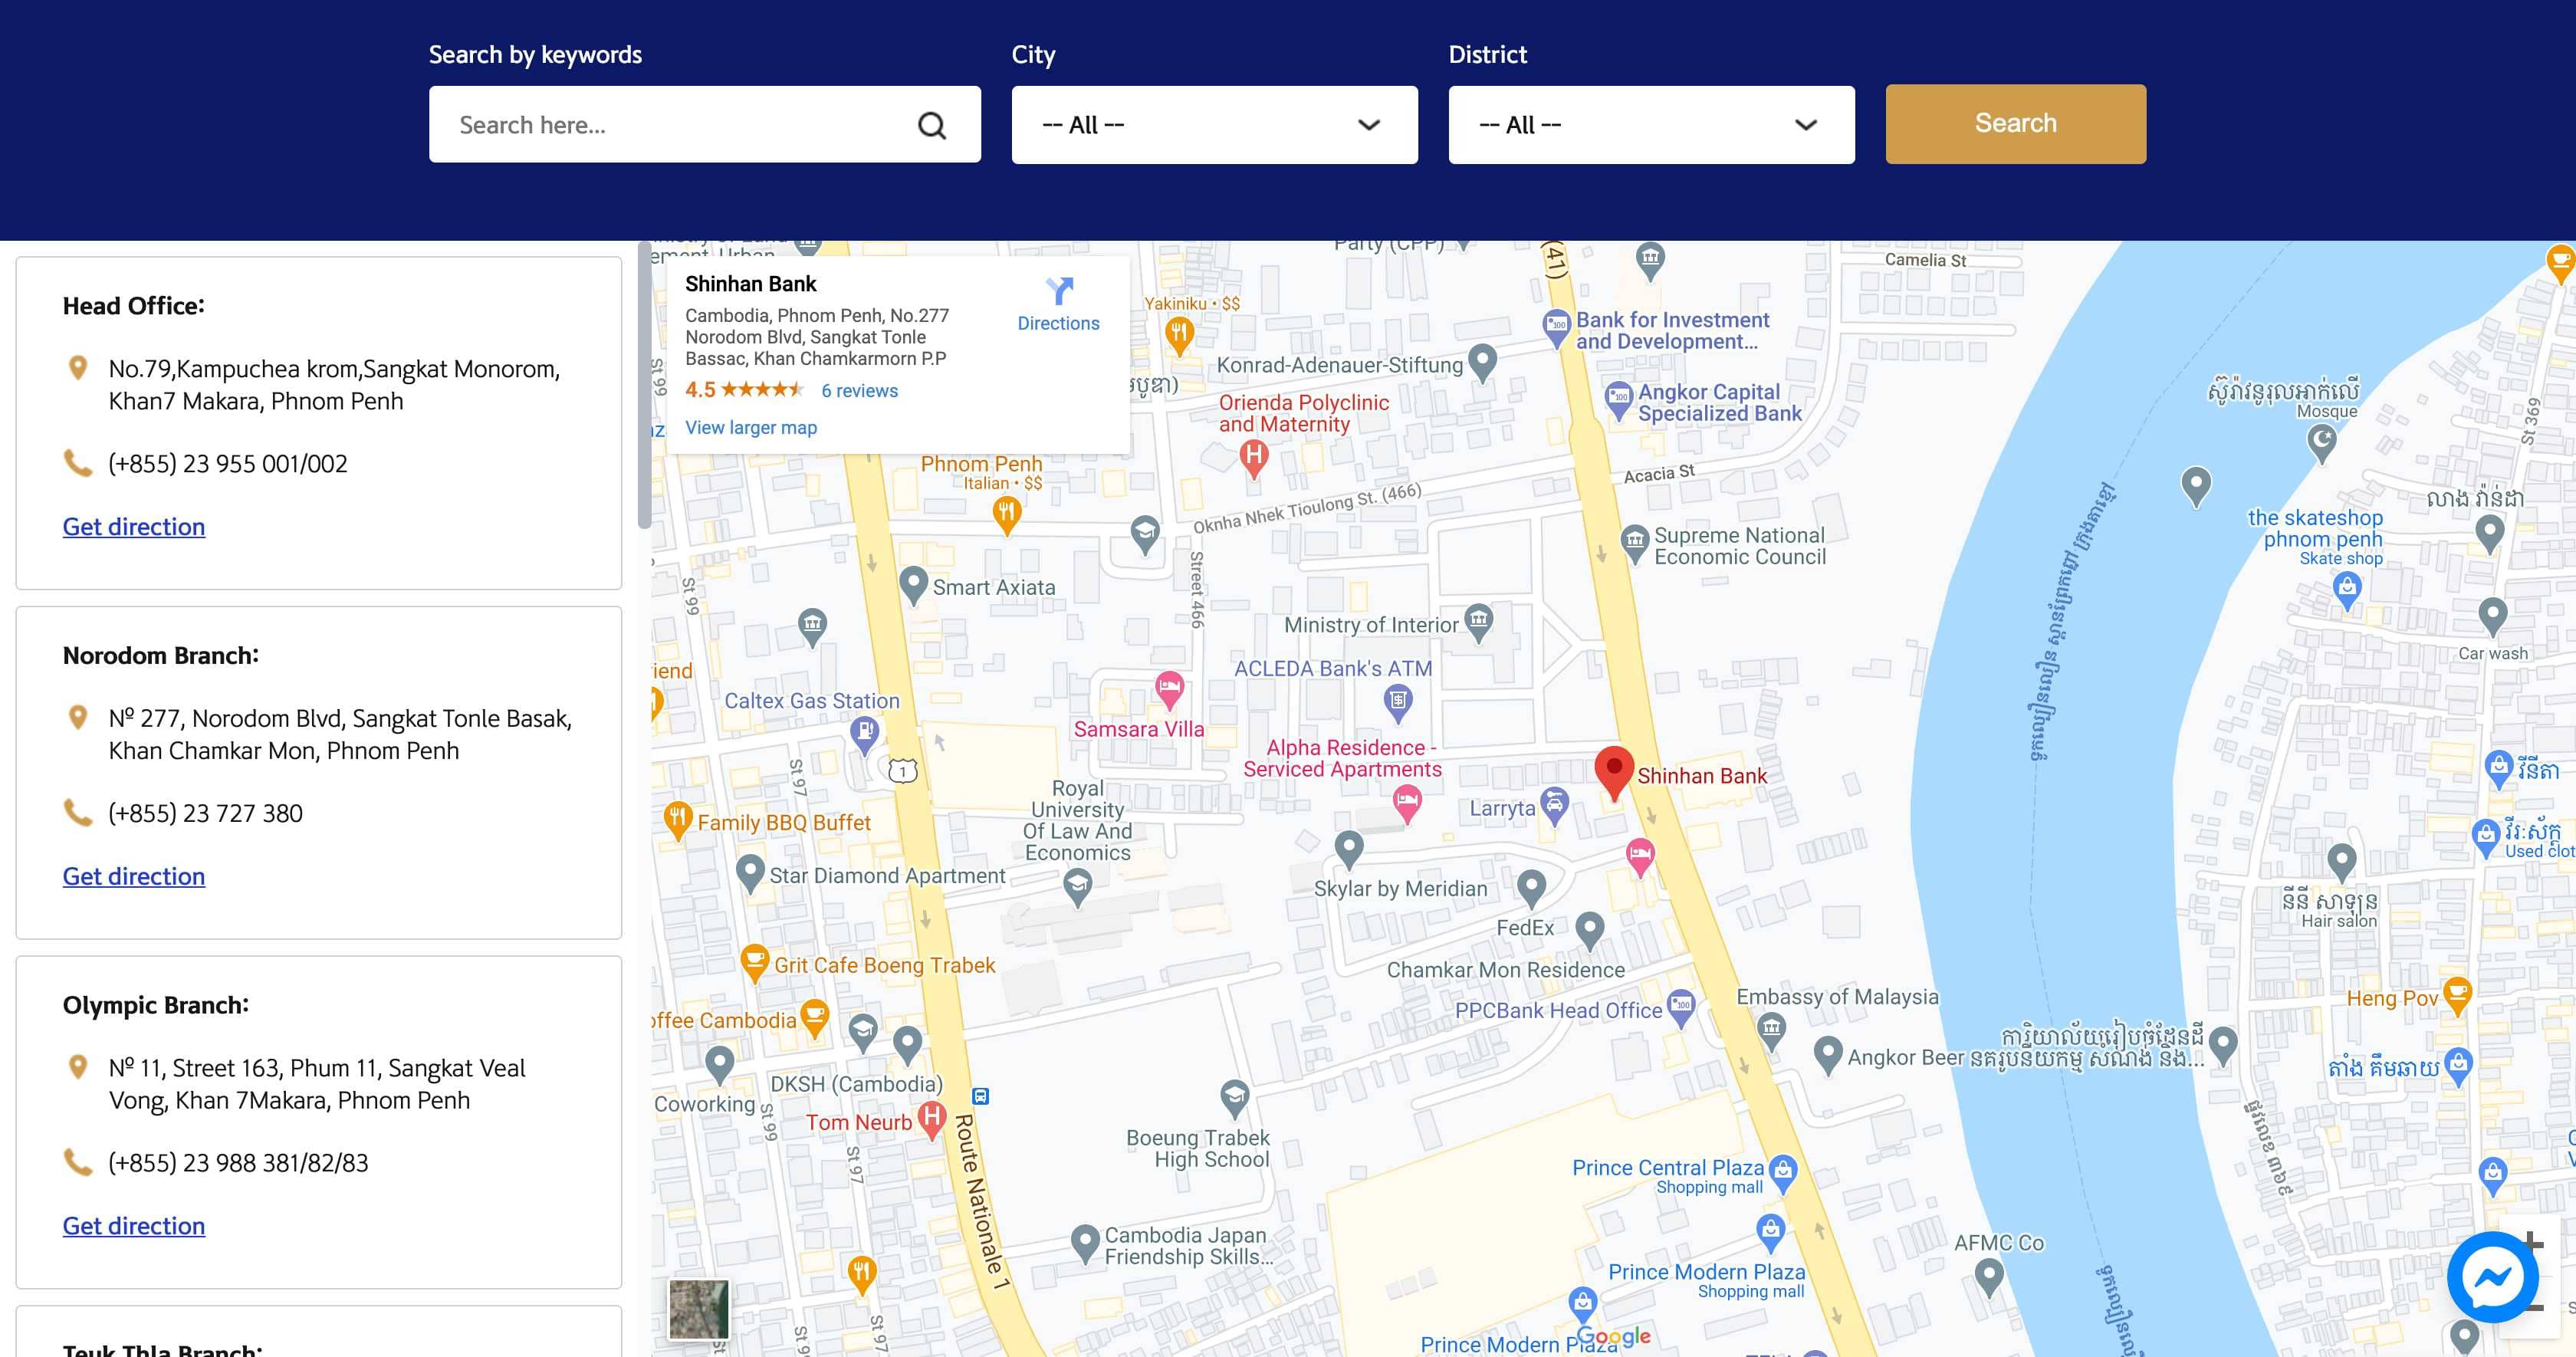Click the Orienda Polyclinic hospital marker

(1253, 458)
